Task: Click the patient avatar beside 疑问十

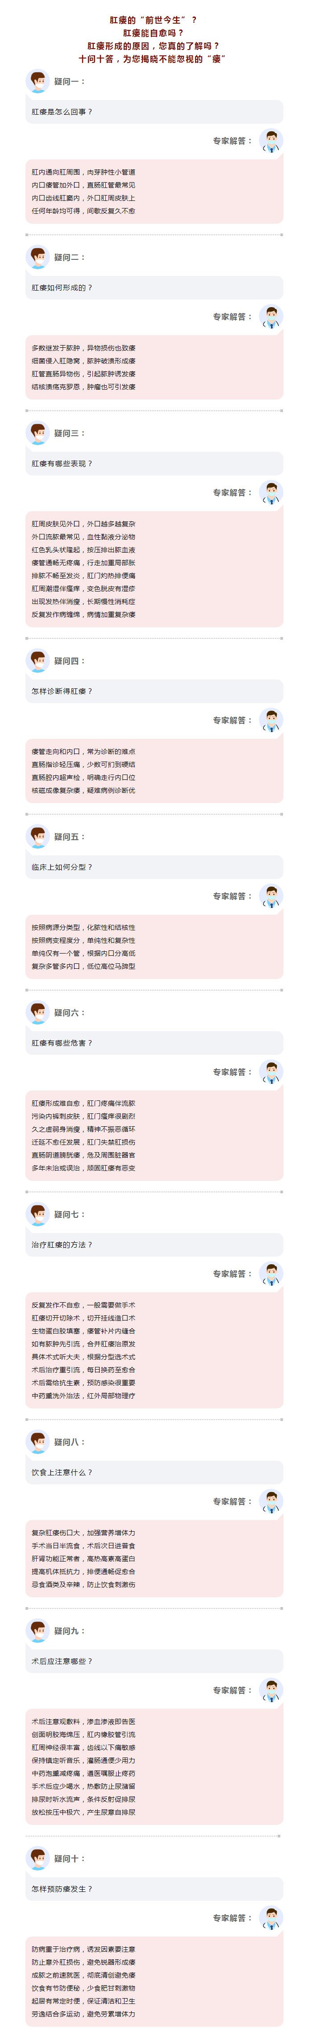Action: pos(37,1858)
